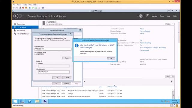Click small dropdown arrow beside refresh icon
192x108 pixels.
pyautogui.click(x=137, y=16)
